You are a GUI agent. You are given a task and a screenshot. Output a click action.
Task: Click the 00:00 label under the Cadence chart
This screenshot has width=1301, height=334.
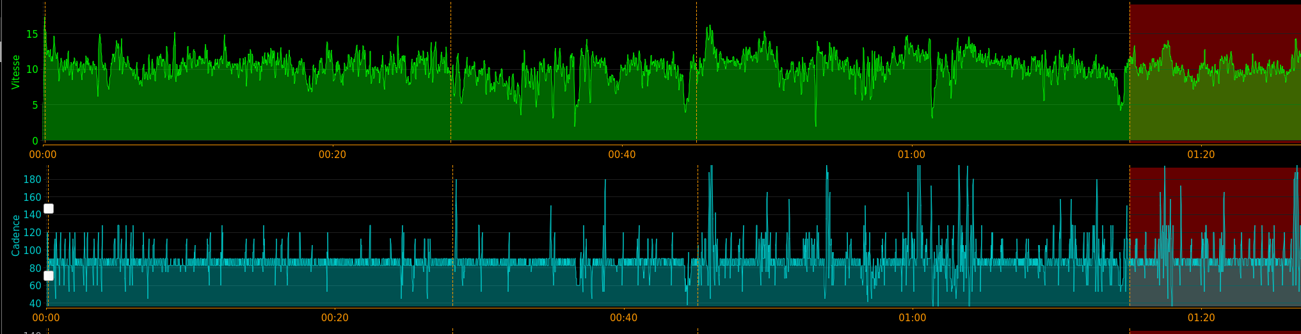(46, 318)
